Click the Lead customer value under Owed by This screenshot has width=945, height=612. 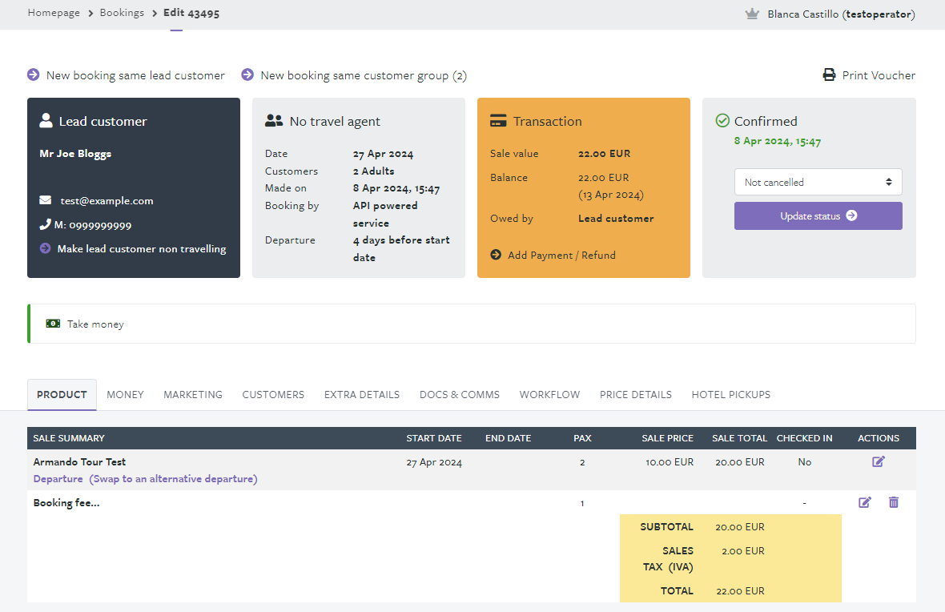(x=616, y=218)
